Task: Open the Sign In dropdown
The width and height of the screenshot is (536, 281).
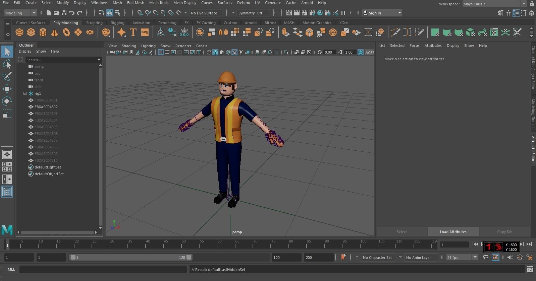Action: click(382, 13)
